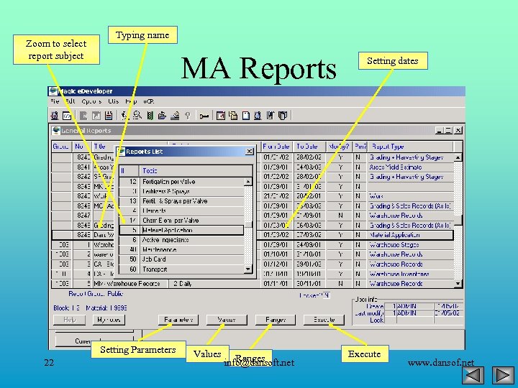Click the Report Type column header
This screenshot has width=518, height=388.
click(x=411, y=147)
